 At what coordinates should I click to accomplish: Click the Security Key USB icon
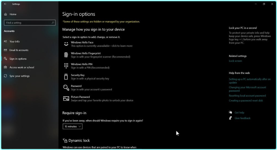[x=66, y=77]
